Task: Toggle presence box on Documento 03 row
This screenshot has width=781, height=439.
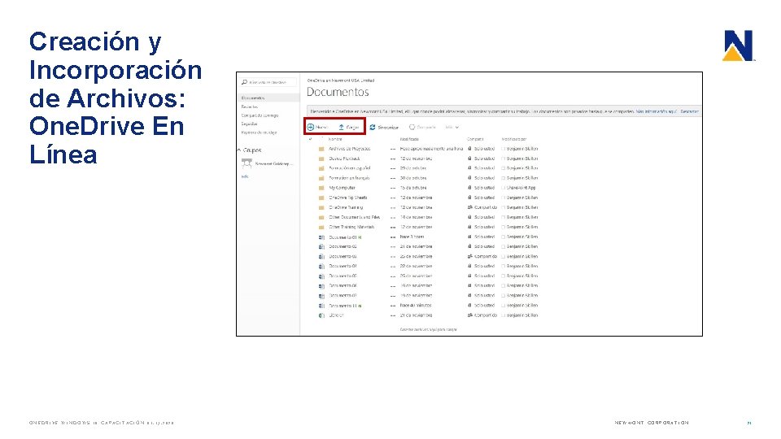Action: [504, 257]
